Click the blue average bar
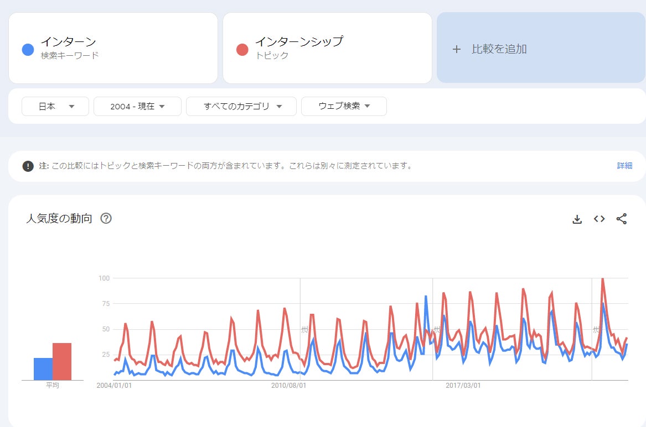This screenshot has height=427, width=646. 43,369
